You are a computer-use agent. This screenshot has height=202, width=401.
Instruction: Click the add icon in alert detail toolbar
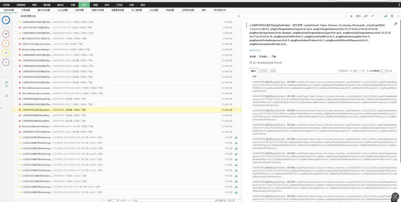coord(352,17)
